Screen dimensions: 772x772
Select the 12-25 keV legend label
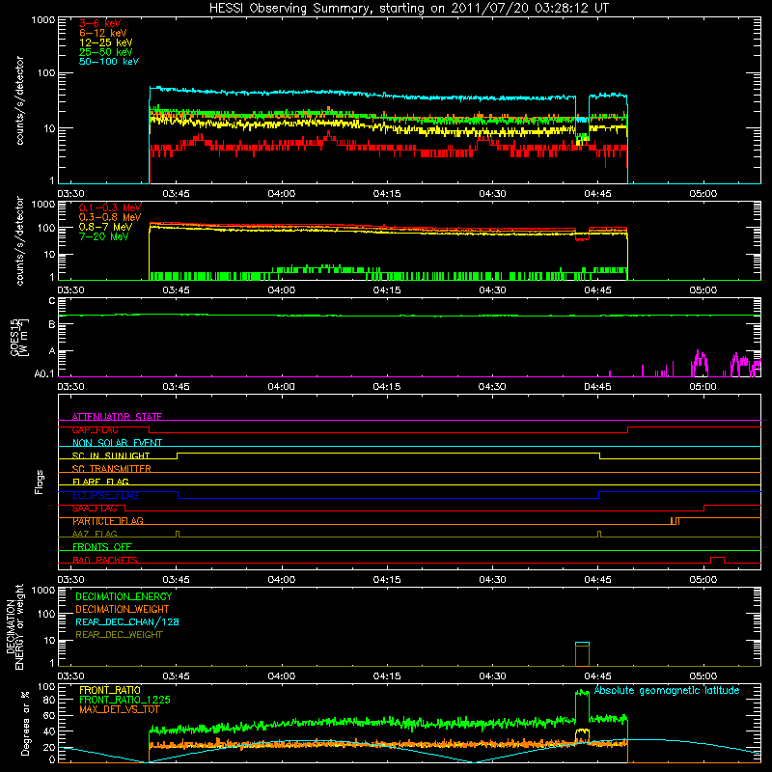106,42
